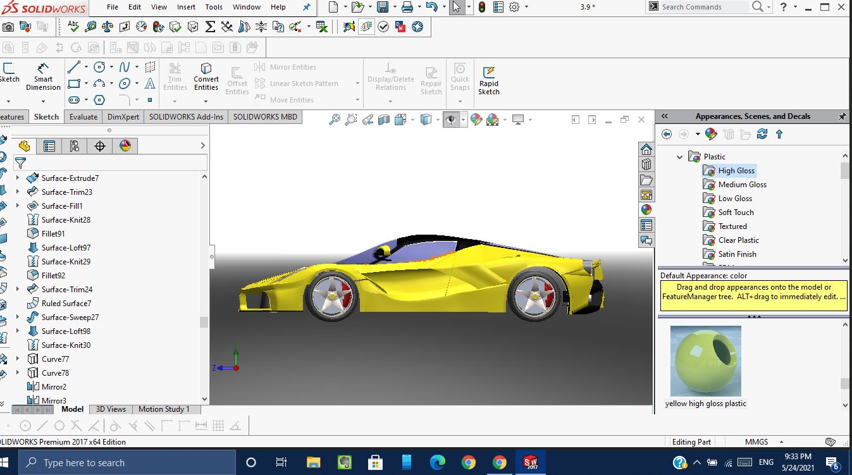Screen dimensions: 852x475
Task: Open DisplayManager color ball tab
Action: [125, 146]
